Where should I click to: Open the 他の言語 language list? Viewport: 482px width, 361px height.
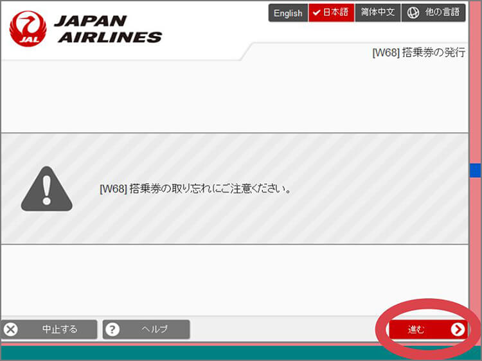[x=434, y=13]
